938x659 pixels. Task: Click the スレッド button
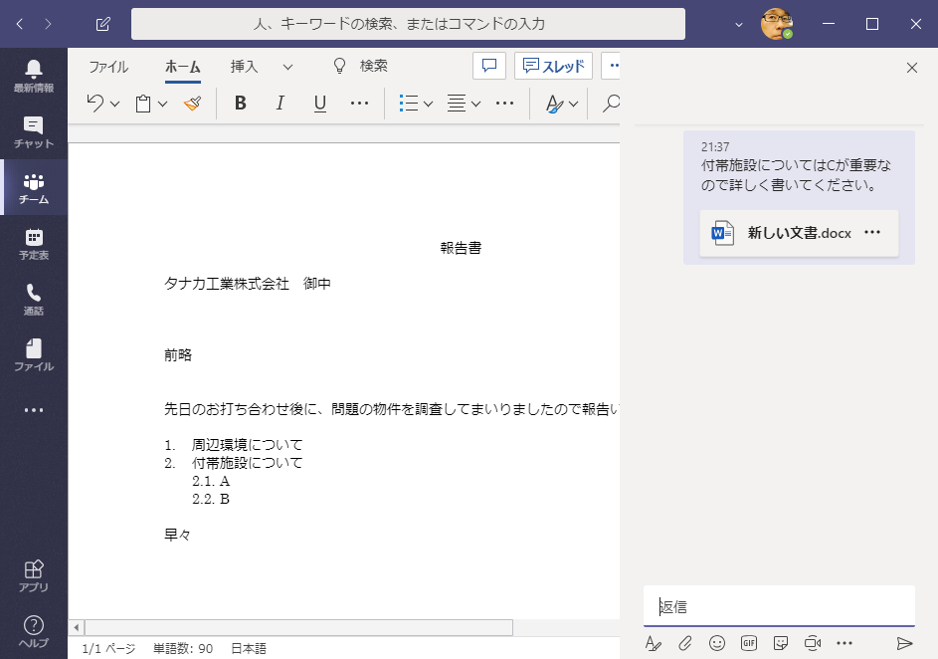click(x=553, y=66)
